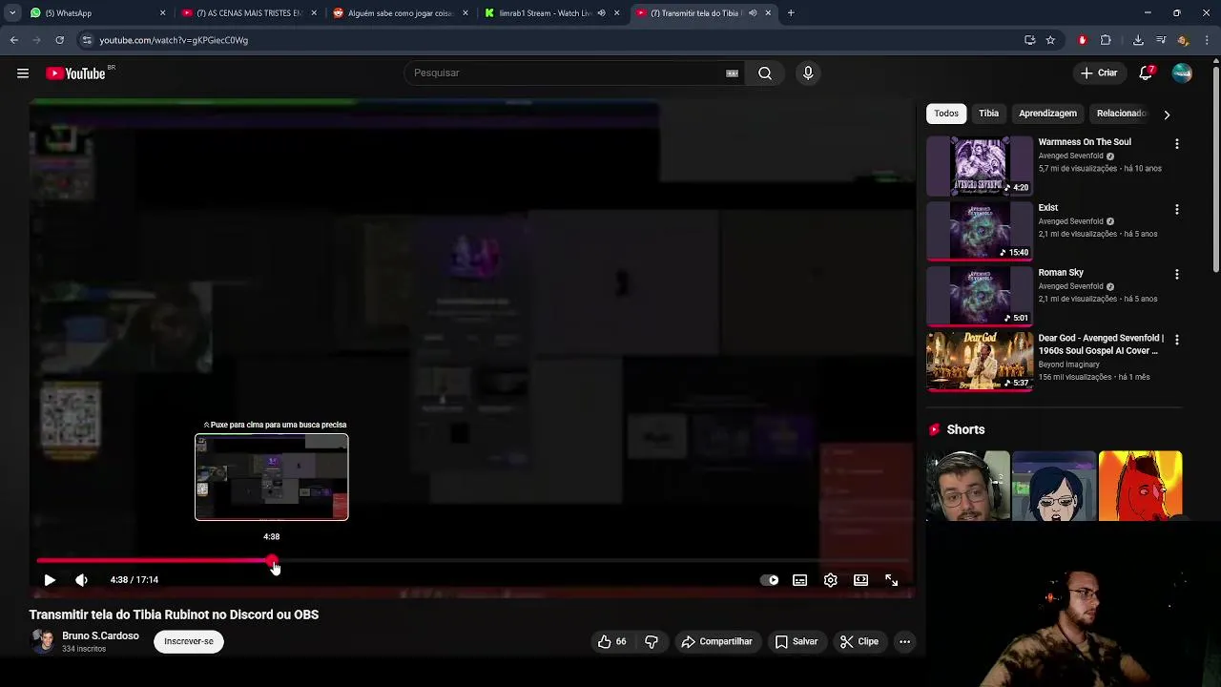This screenshot has width=1221, height=687.
Task: Open the tab search dropdown arrow
Action: [12, 13]
